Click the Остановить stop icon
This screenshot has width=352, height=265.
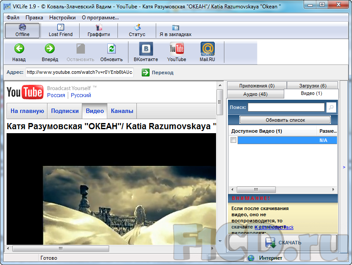click(81, 49)
